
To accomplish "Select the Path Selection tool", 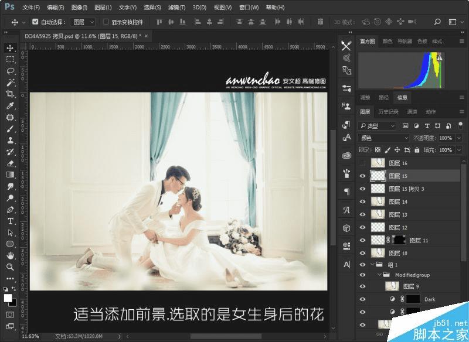I will [10, 232].
